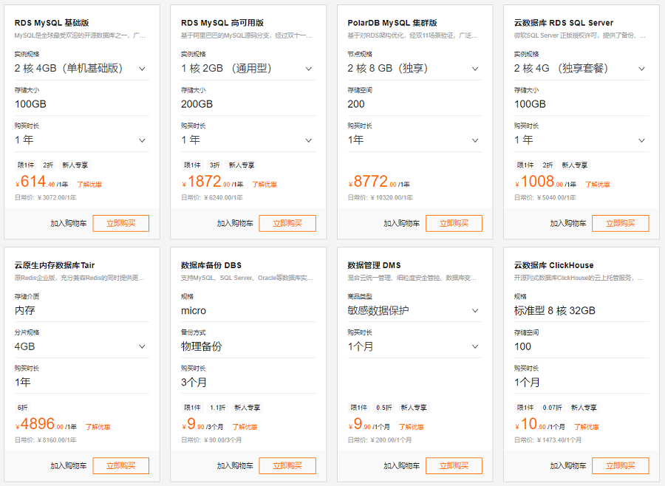Click 立即购买 for PolarDB MySQL 集群版
The image size is (665, 486).
tap(454, 224)
